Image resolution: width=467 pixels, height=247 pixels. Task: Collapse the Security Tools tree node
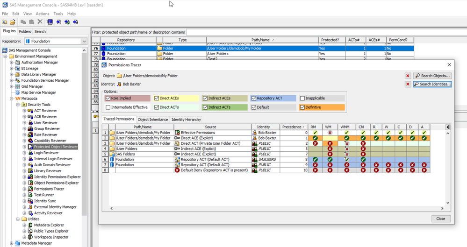tap(18, 105)
